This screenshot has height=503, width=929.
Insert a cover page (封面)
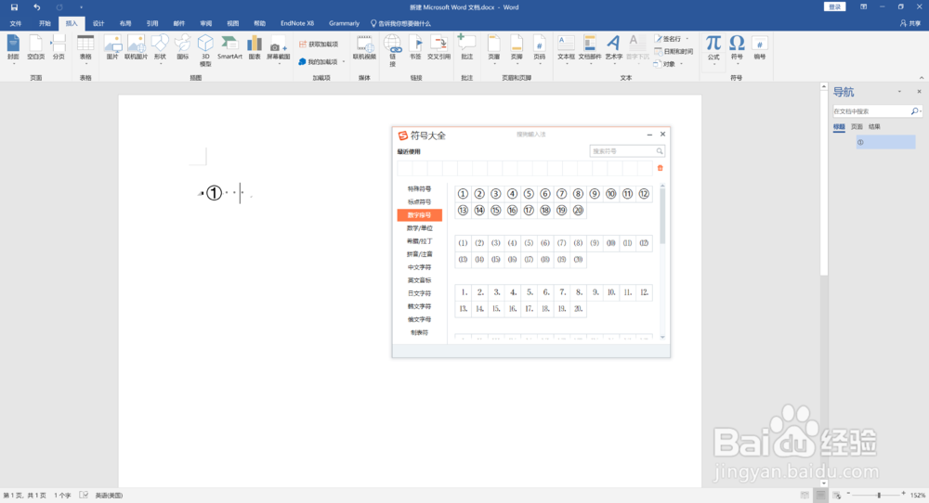(x=13, y=48)
